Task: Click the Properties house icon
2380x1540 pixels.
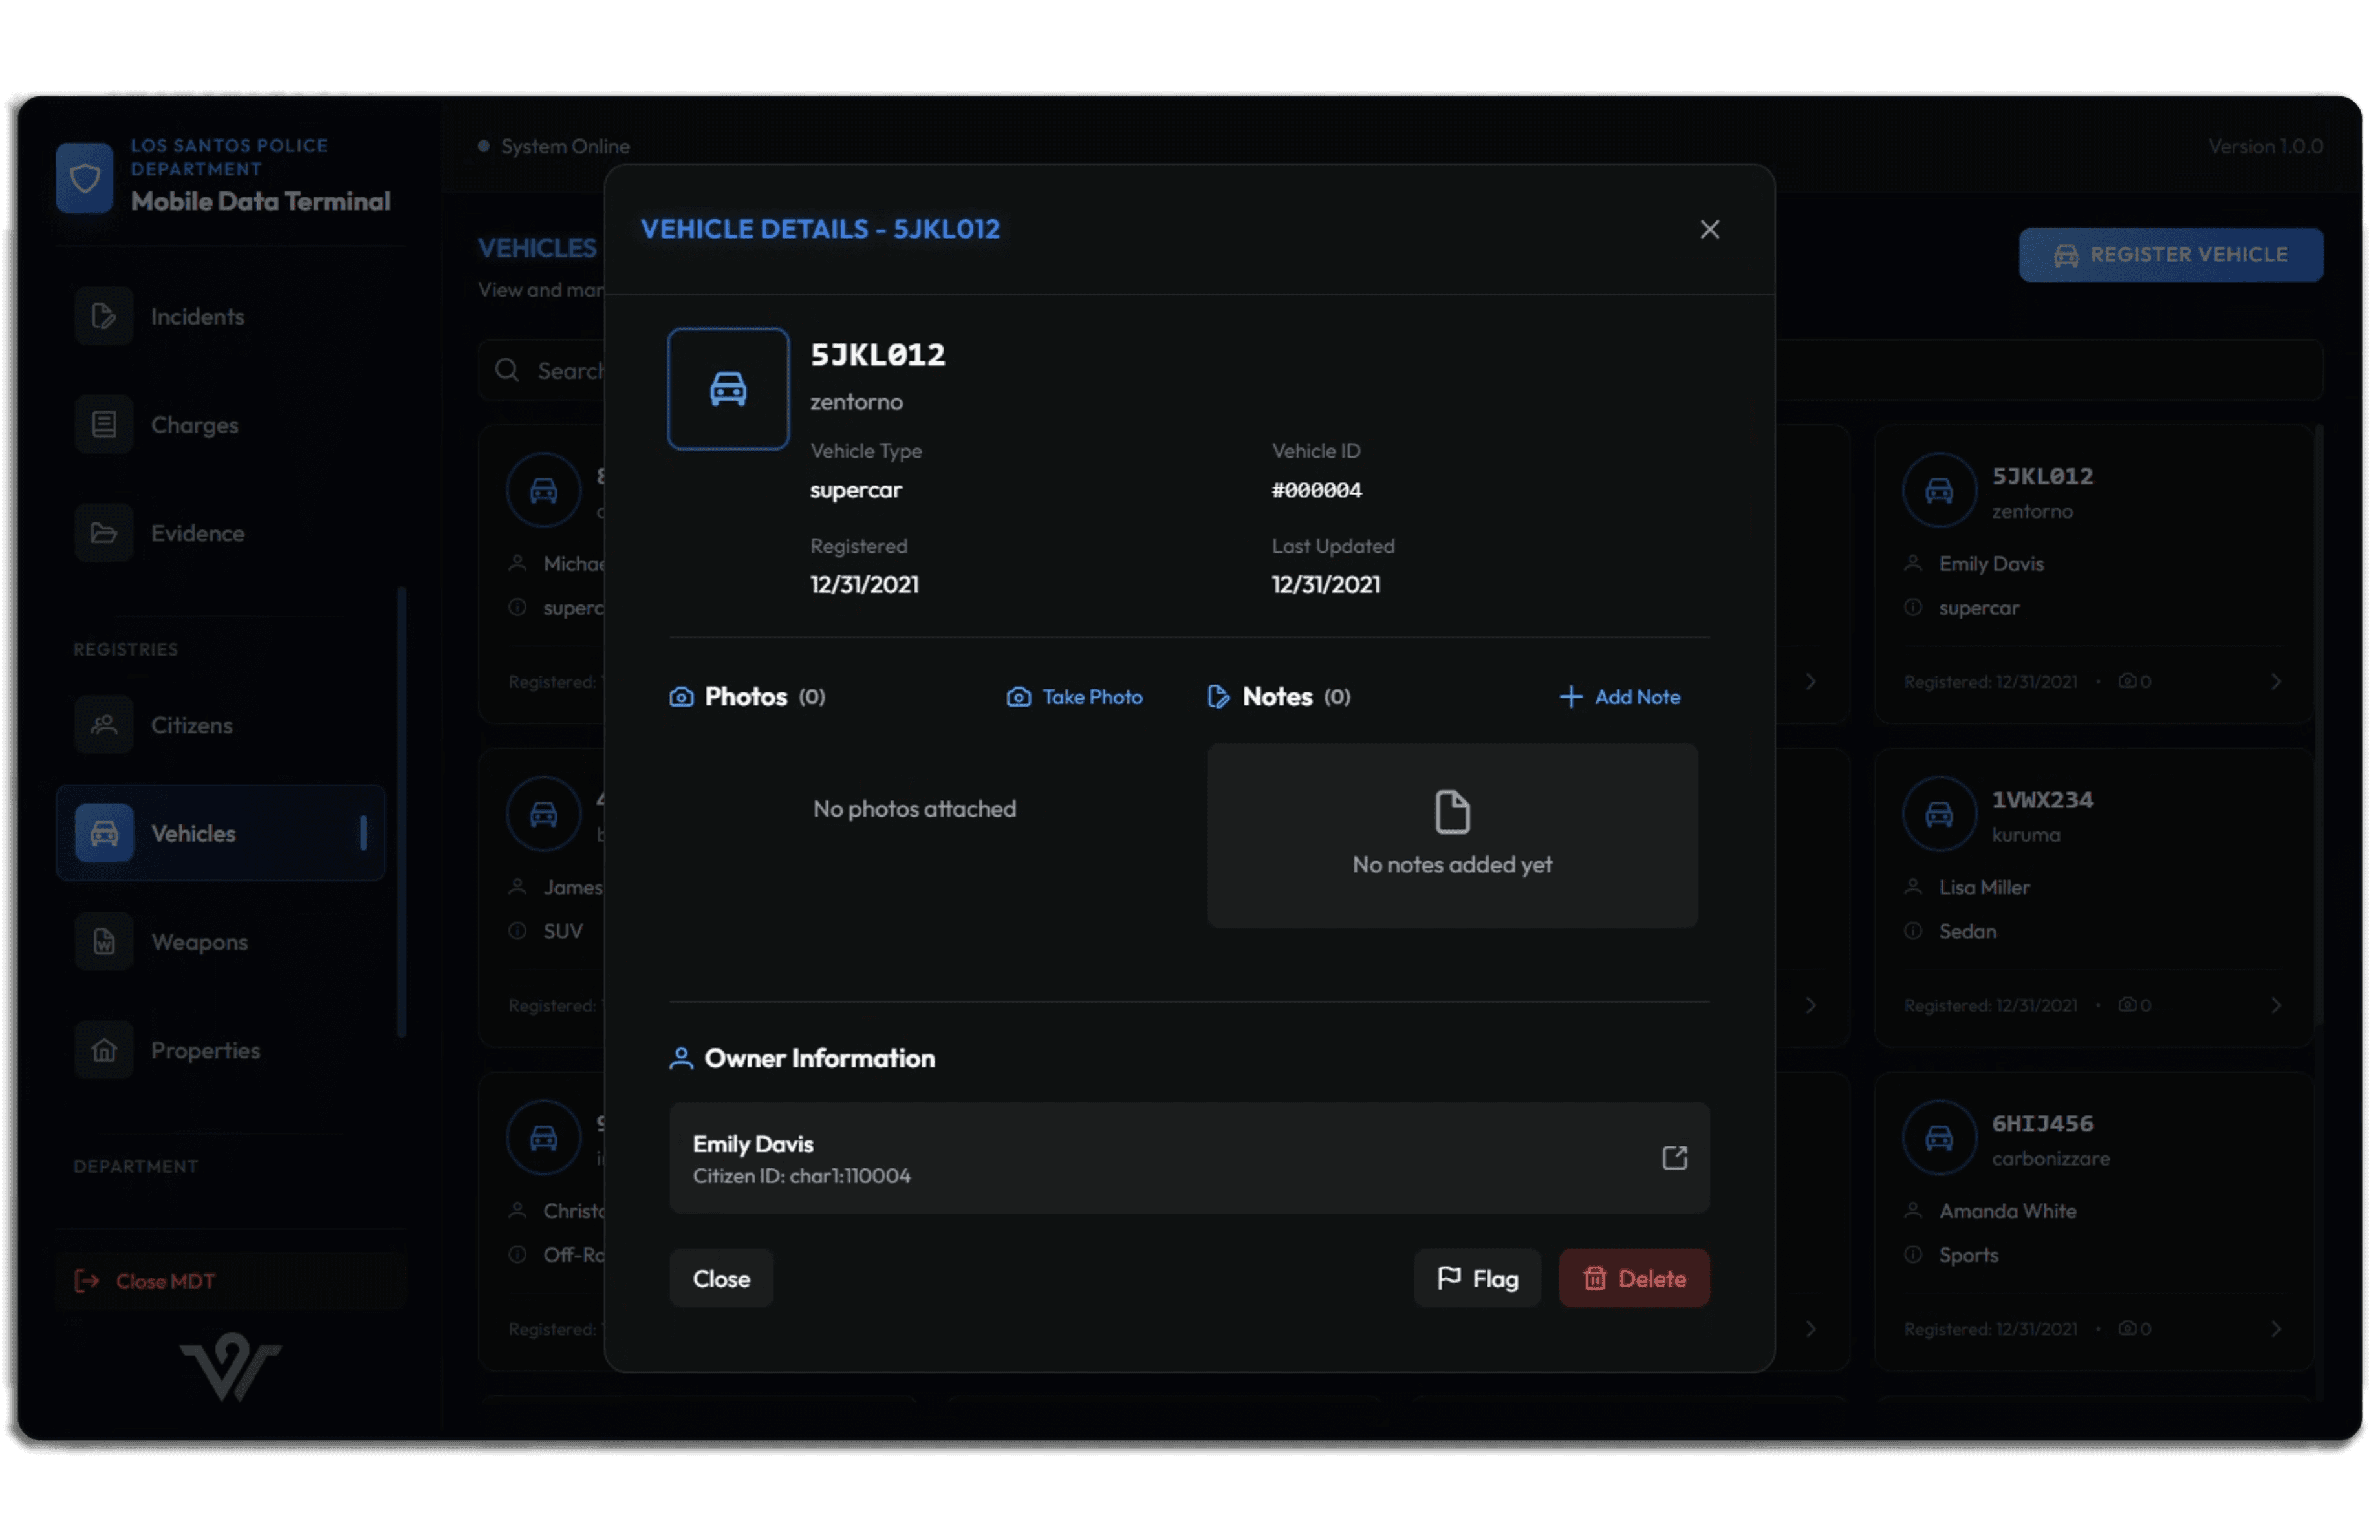Action: pos(104,1051)
